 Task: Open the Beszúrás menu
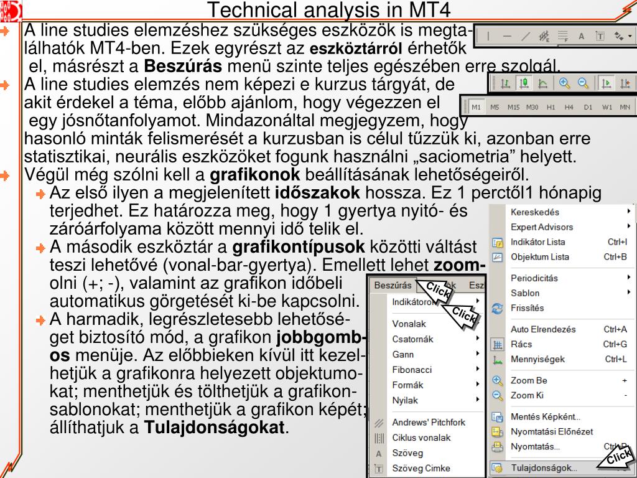point(393,285)
